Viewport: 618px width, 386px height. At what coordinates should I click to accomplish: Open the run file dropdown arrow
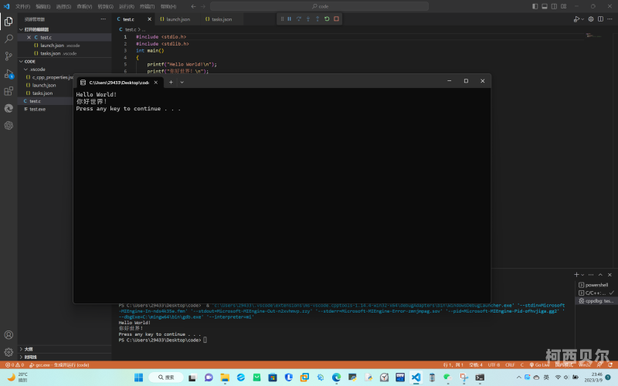click(x=582, y=19)
